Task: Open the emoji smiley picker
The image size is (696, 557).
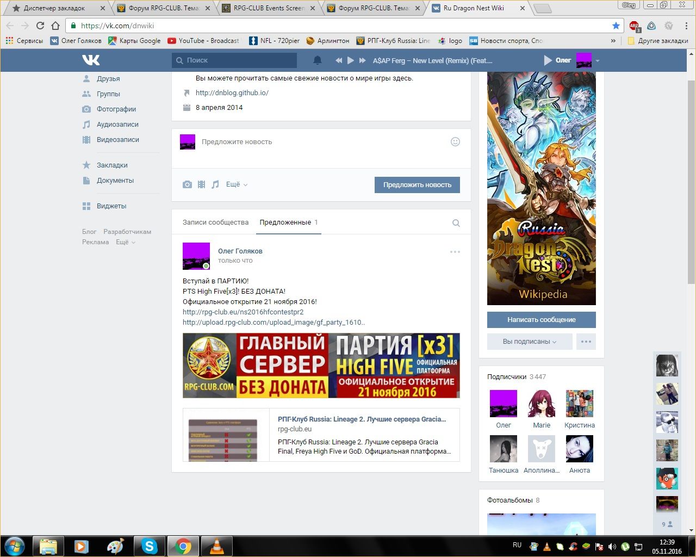Action: tap(455, 142)
